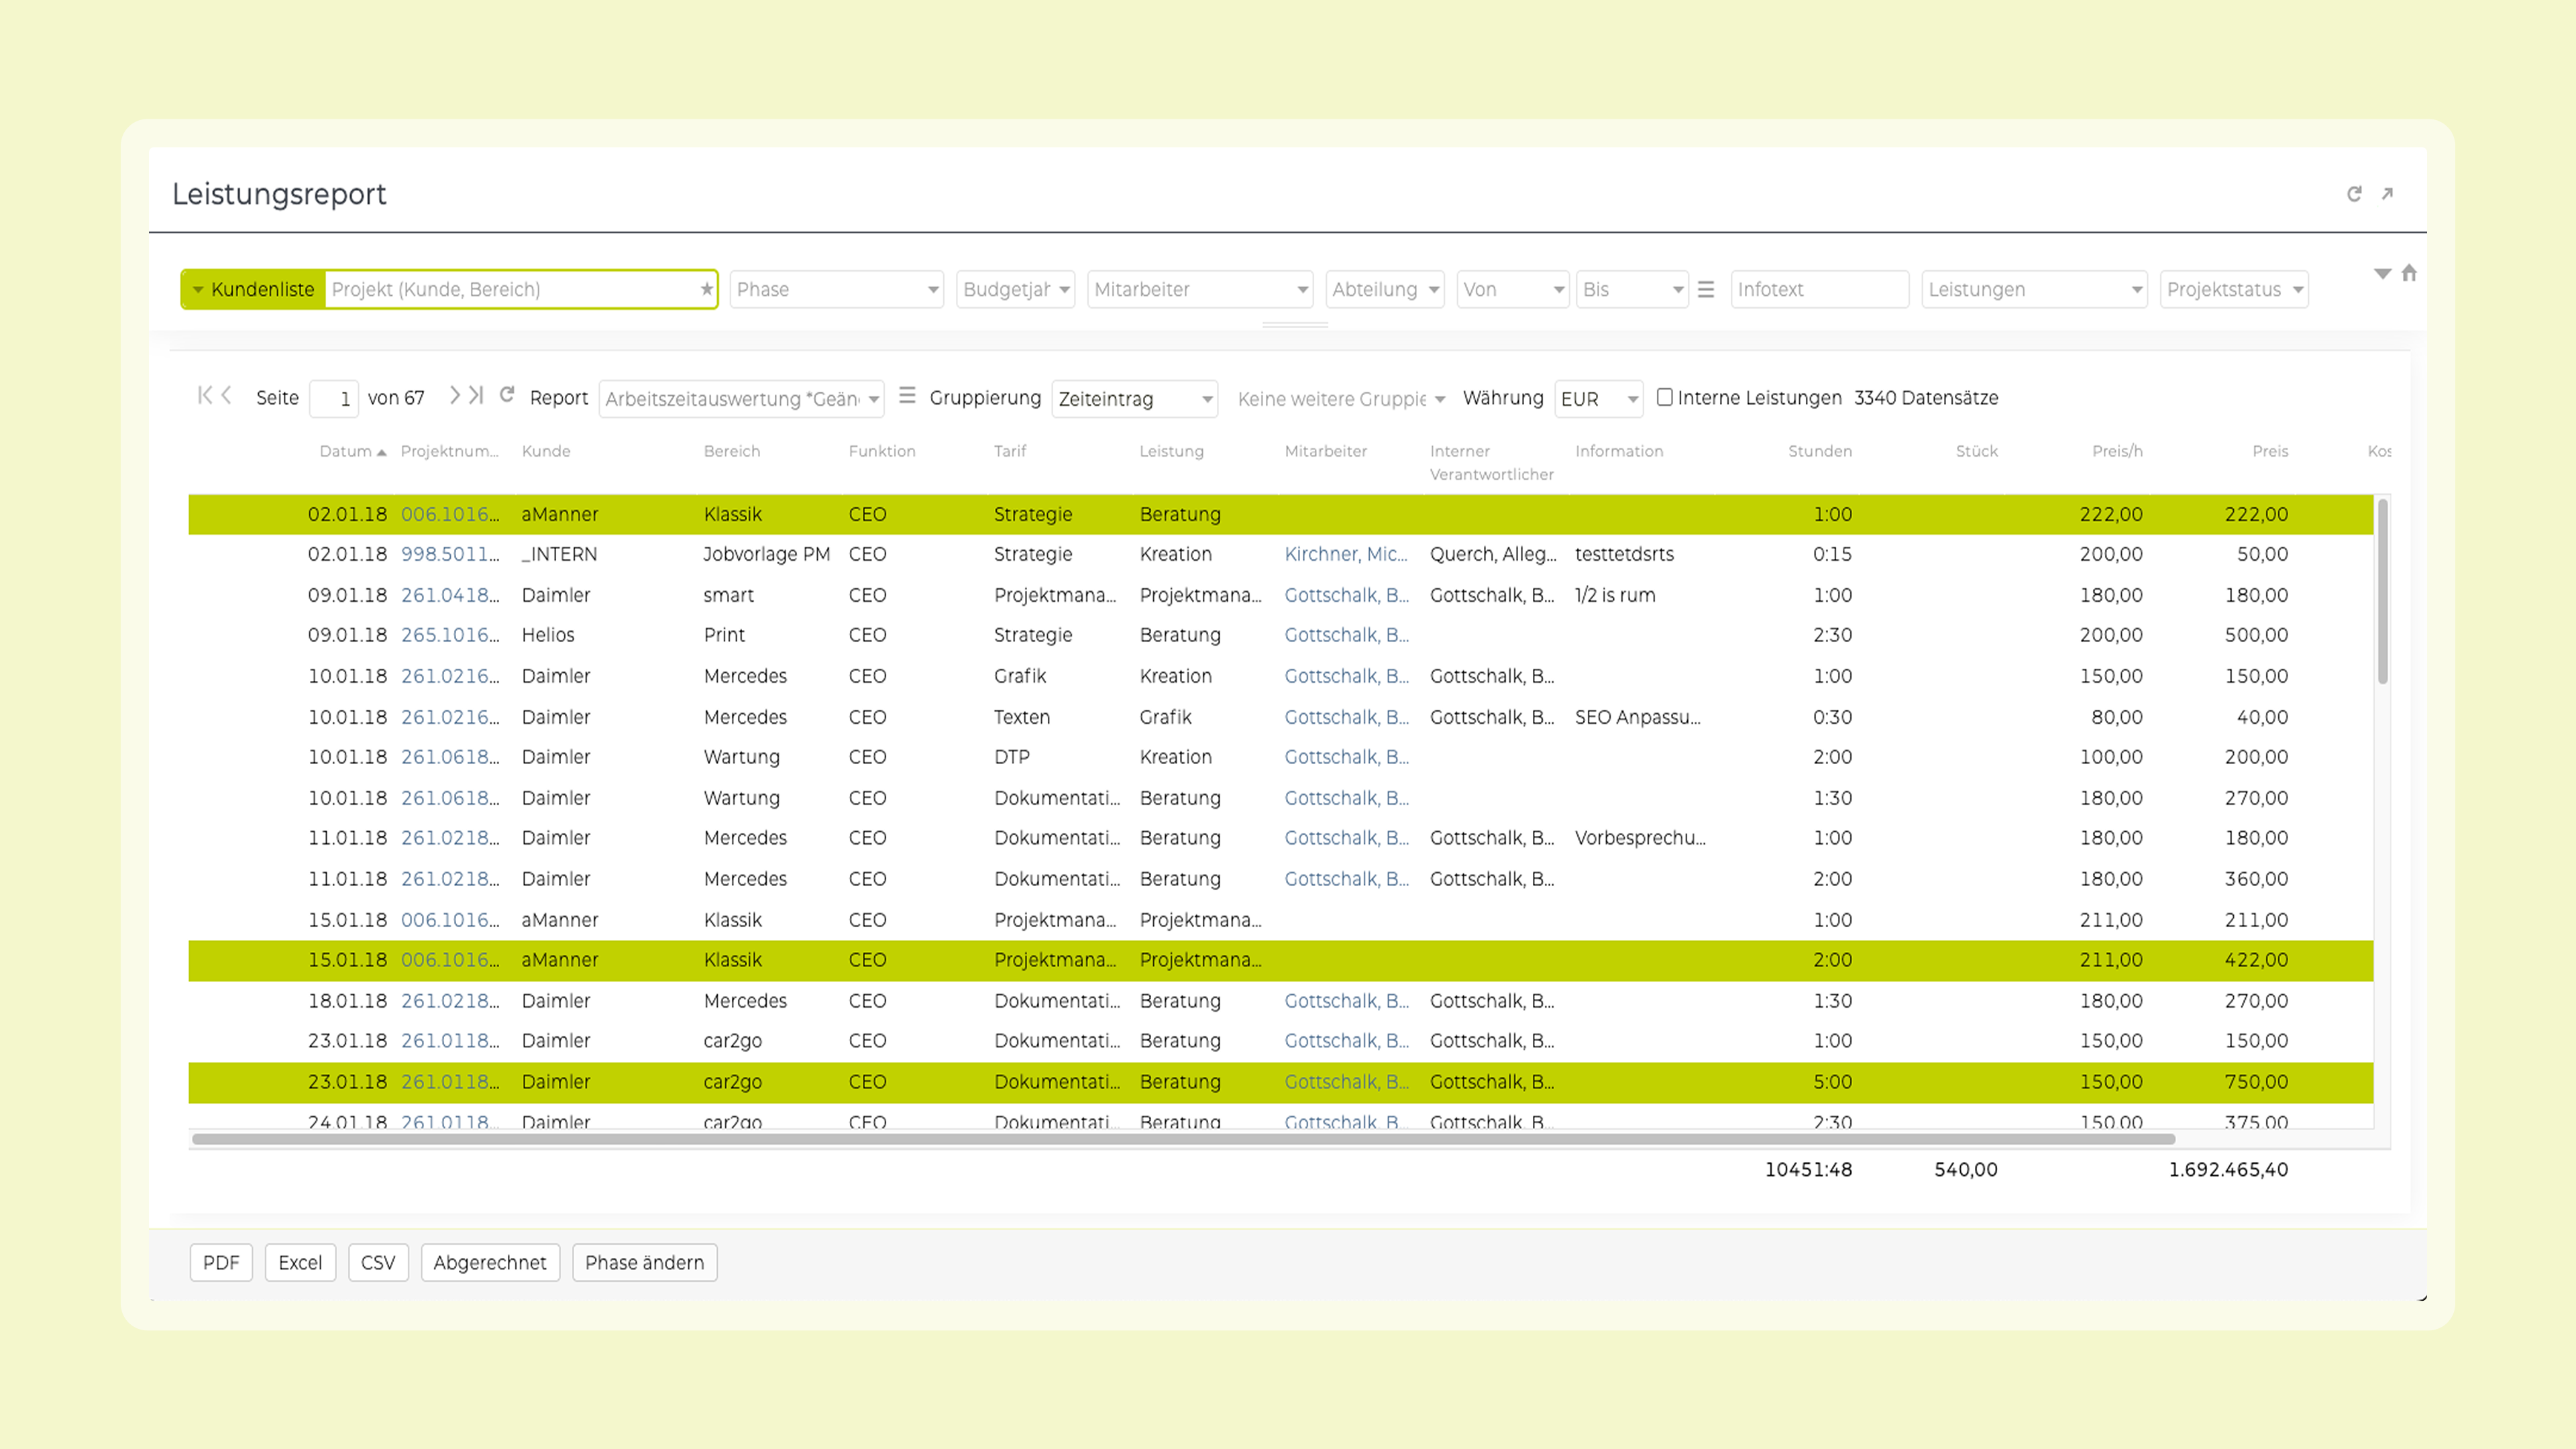Click the next page arrow

pyautogui.click(x=454, y=395)
